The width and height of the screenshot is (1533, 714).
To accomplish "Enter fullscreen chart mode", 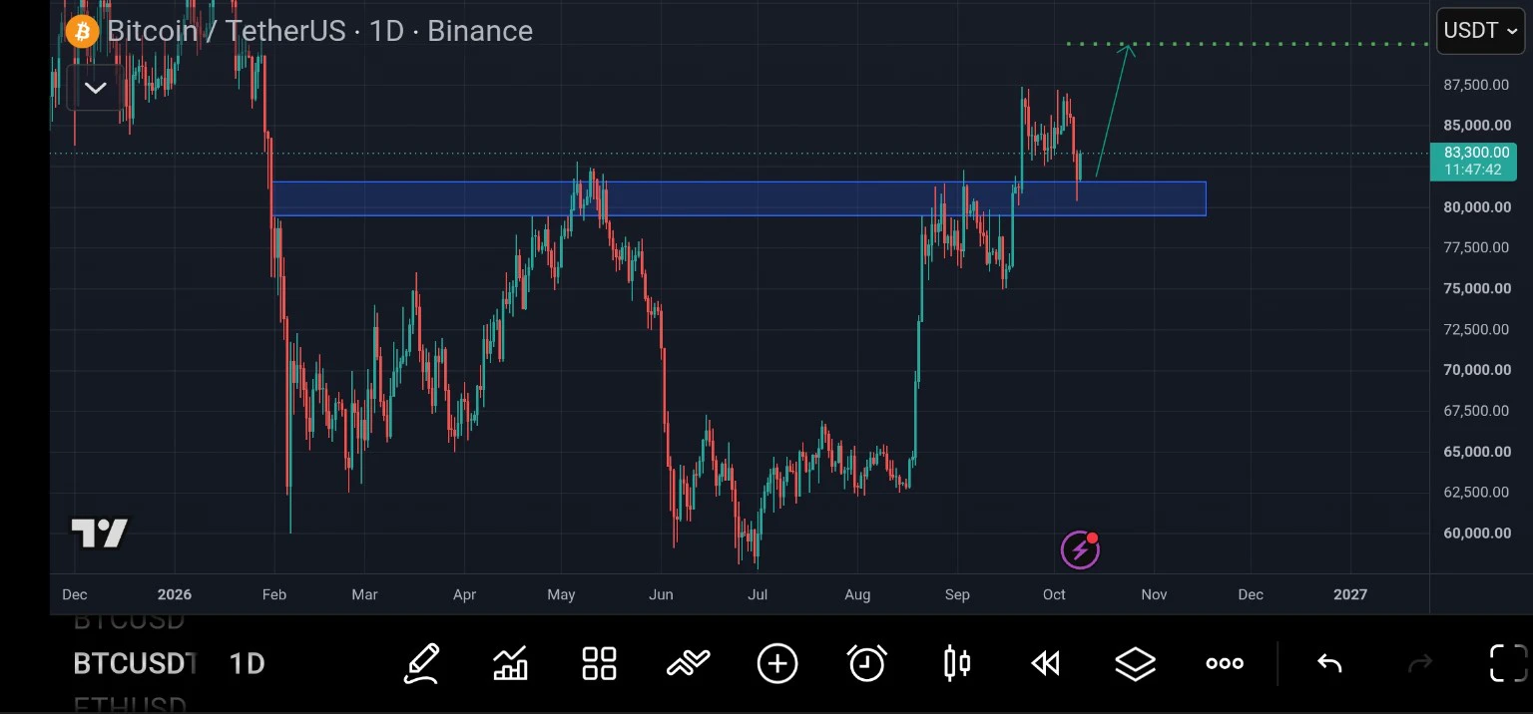I will click(x=1508, y=663).
